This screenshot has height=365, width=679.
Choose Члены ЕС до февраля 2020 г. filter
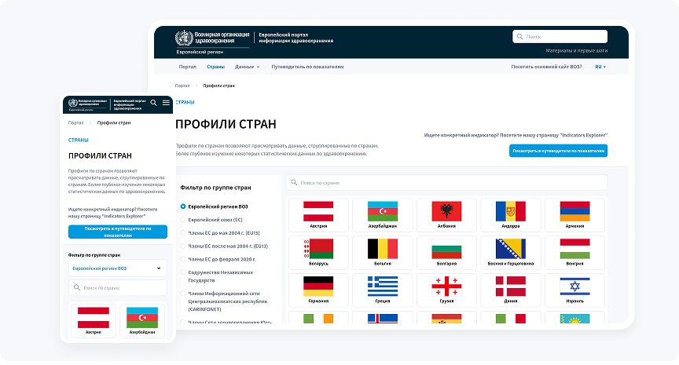[183, 258]
